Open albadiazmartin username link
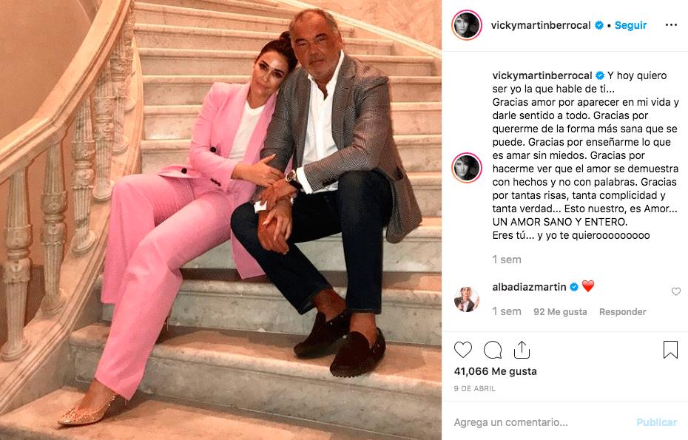The image size is (688, 440). [x=529, y=287]
